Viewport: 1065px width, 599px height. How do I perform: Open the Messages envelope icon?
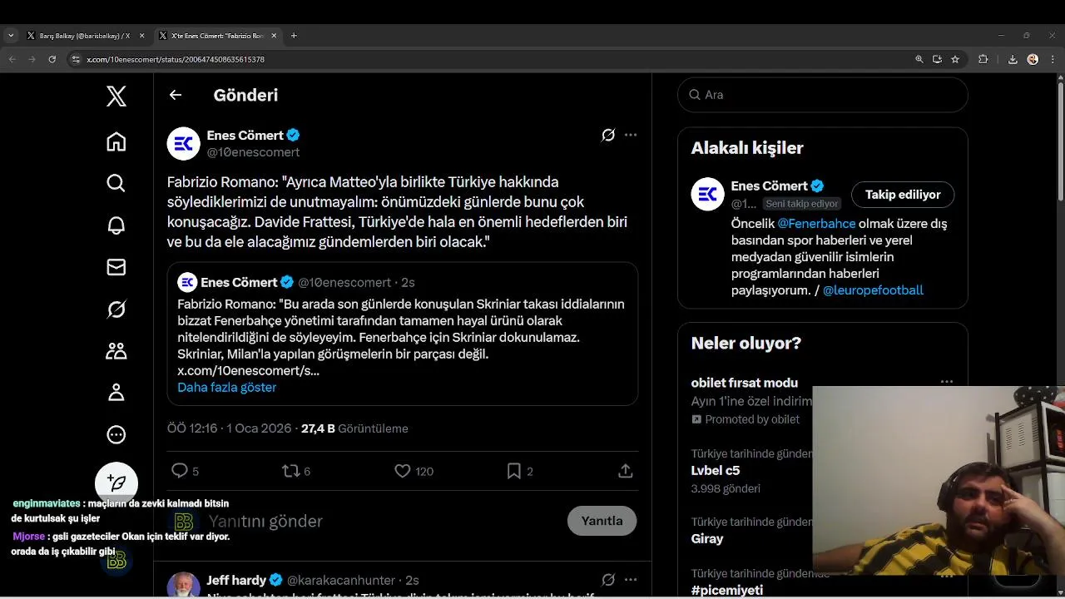116,267
